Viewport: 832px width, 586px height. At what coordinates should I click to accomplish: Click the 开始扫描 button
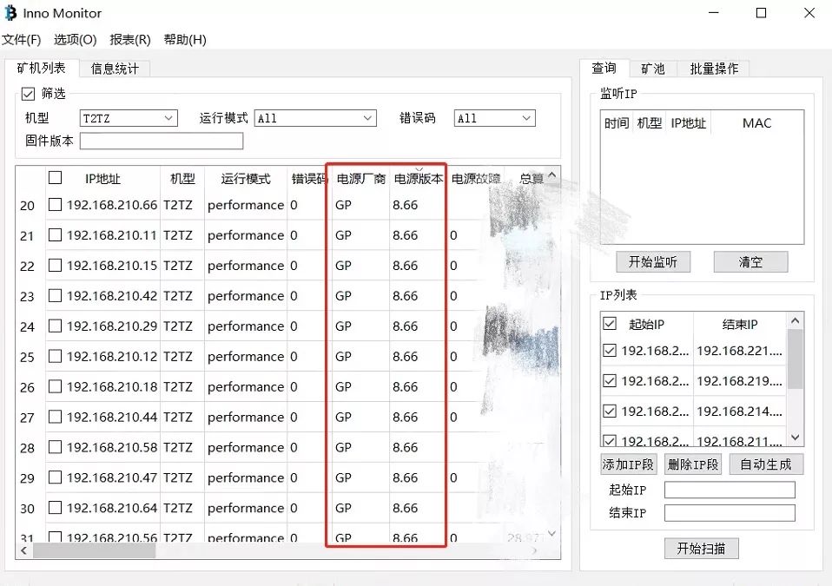(701, 549)
